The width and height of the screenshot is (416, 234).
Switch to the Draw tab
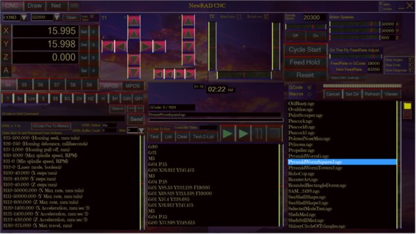tap(34, 6)
